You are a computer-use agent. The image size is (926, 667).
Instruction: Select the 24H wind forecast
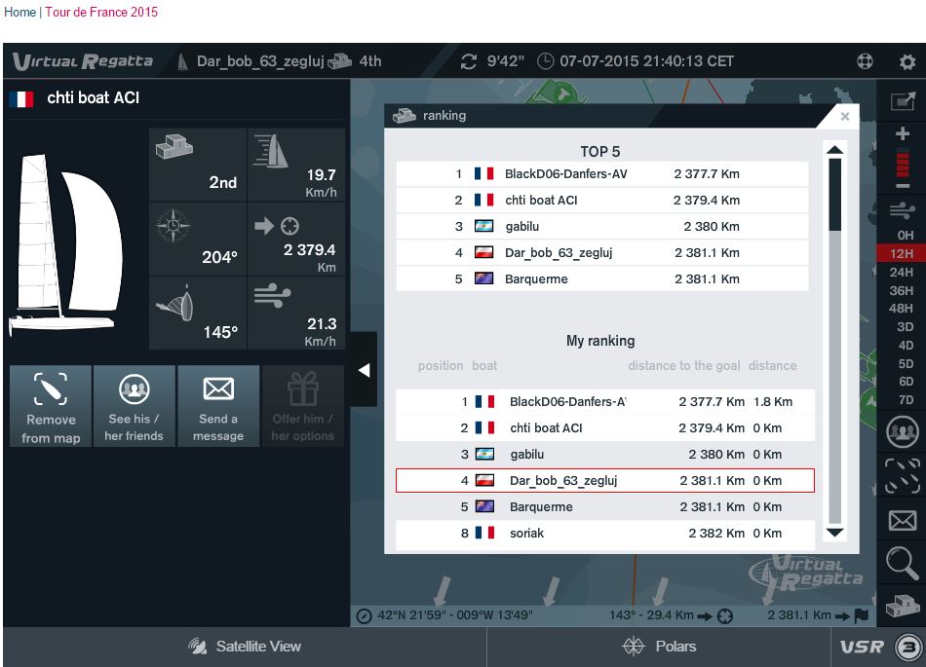(902, 272)
